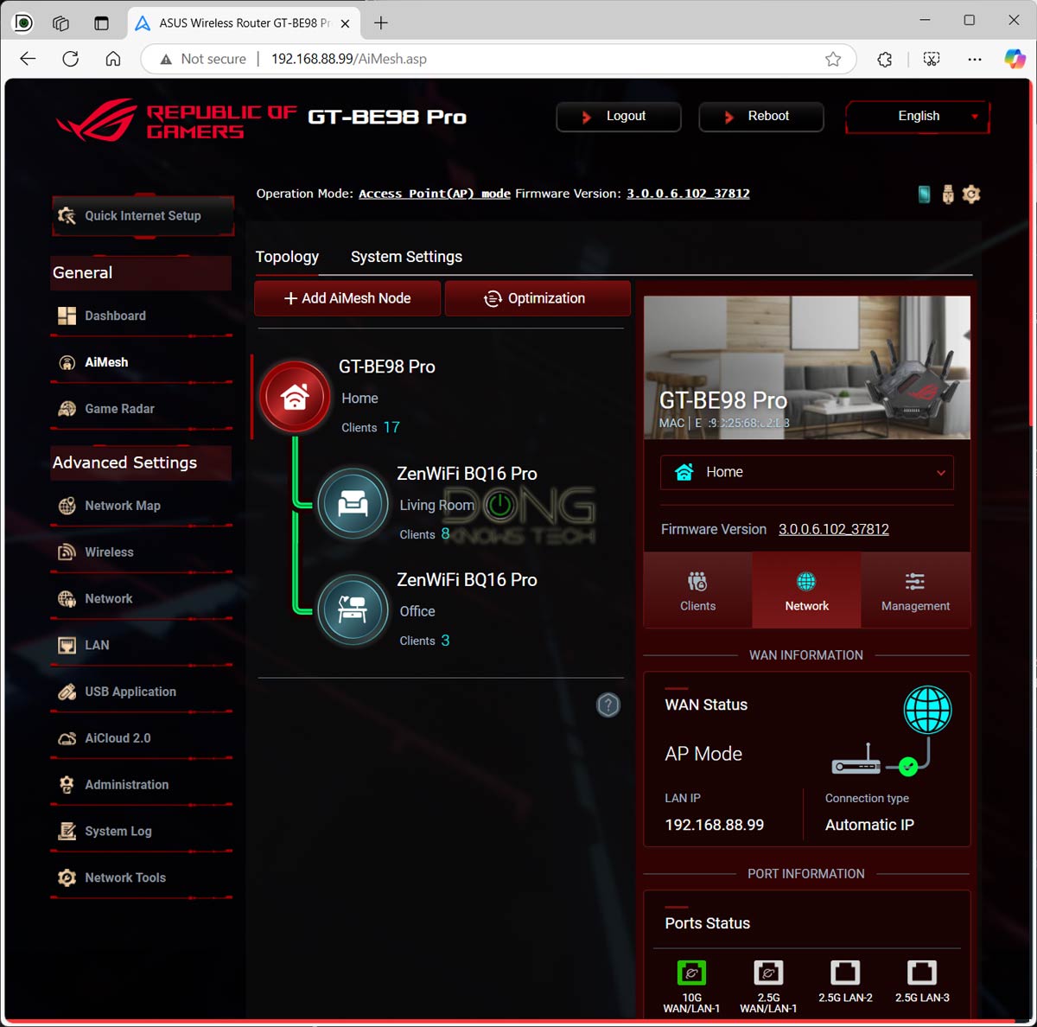Viewport: 1037px width, 1027px height.
Task: Open the Access Point(AP) mode link
Action: [435, 194]
